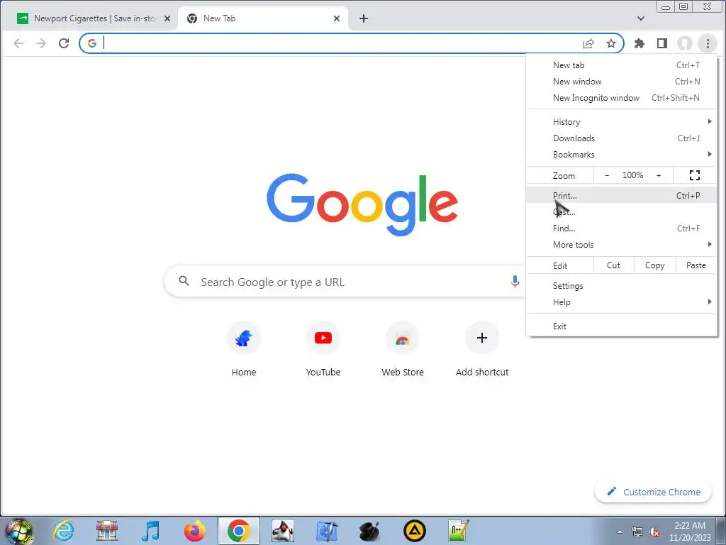Open a new tab with plus icon
This screenshot has width=726, height=545.
(364, 18)
